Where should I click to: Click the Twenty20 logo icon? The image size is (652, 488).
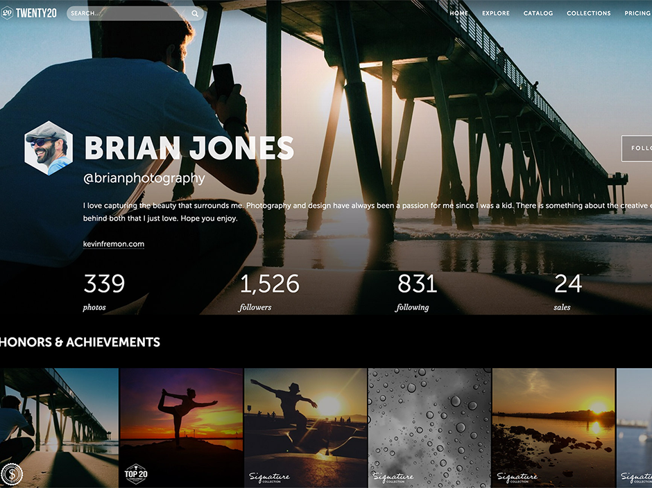[7, 13]
